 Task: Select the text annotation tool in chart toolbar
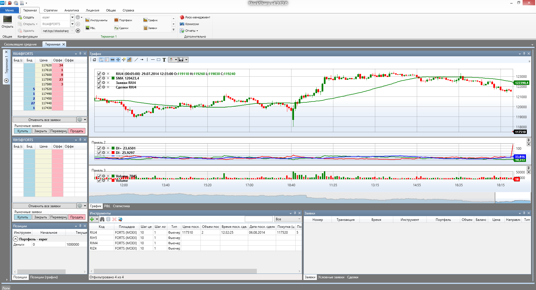[x=164, y=60]
